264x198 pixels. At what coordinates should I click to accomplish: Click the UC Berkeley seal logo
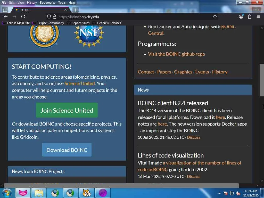(44, 36)
